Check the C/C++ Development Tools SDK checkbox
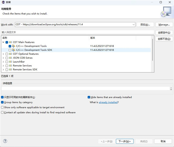This screenshot has height=147, width=174. pos(10,50)
